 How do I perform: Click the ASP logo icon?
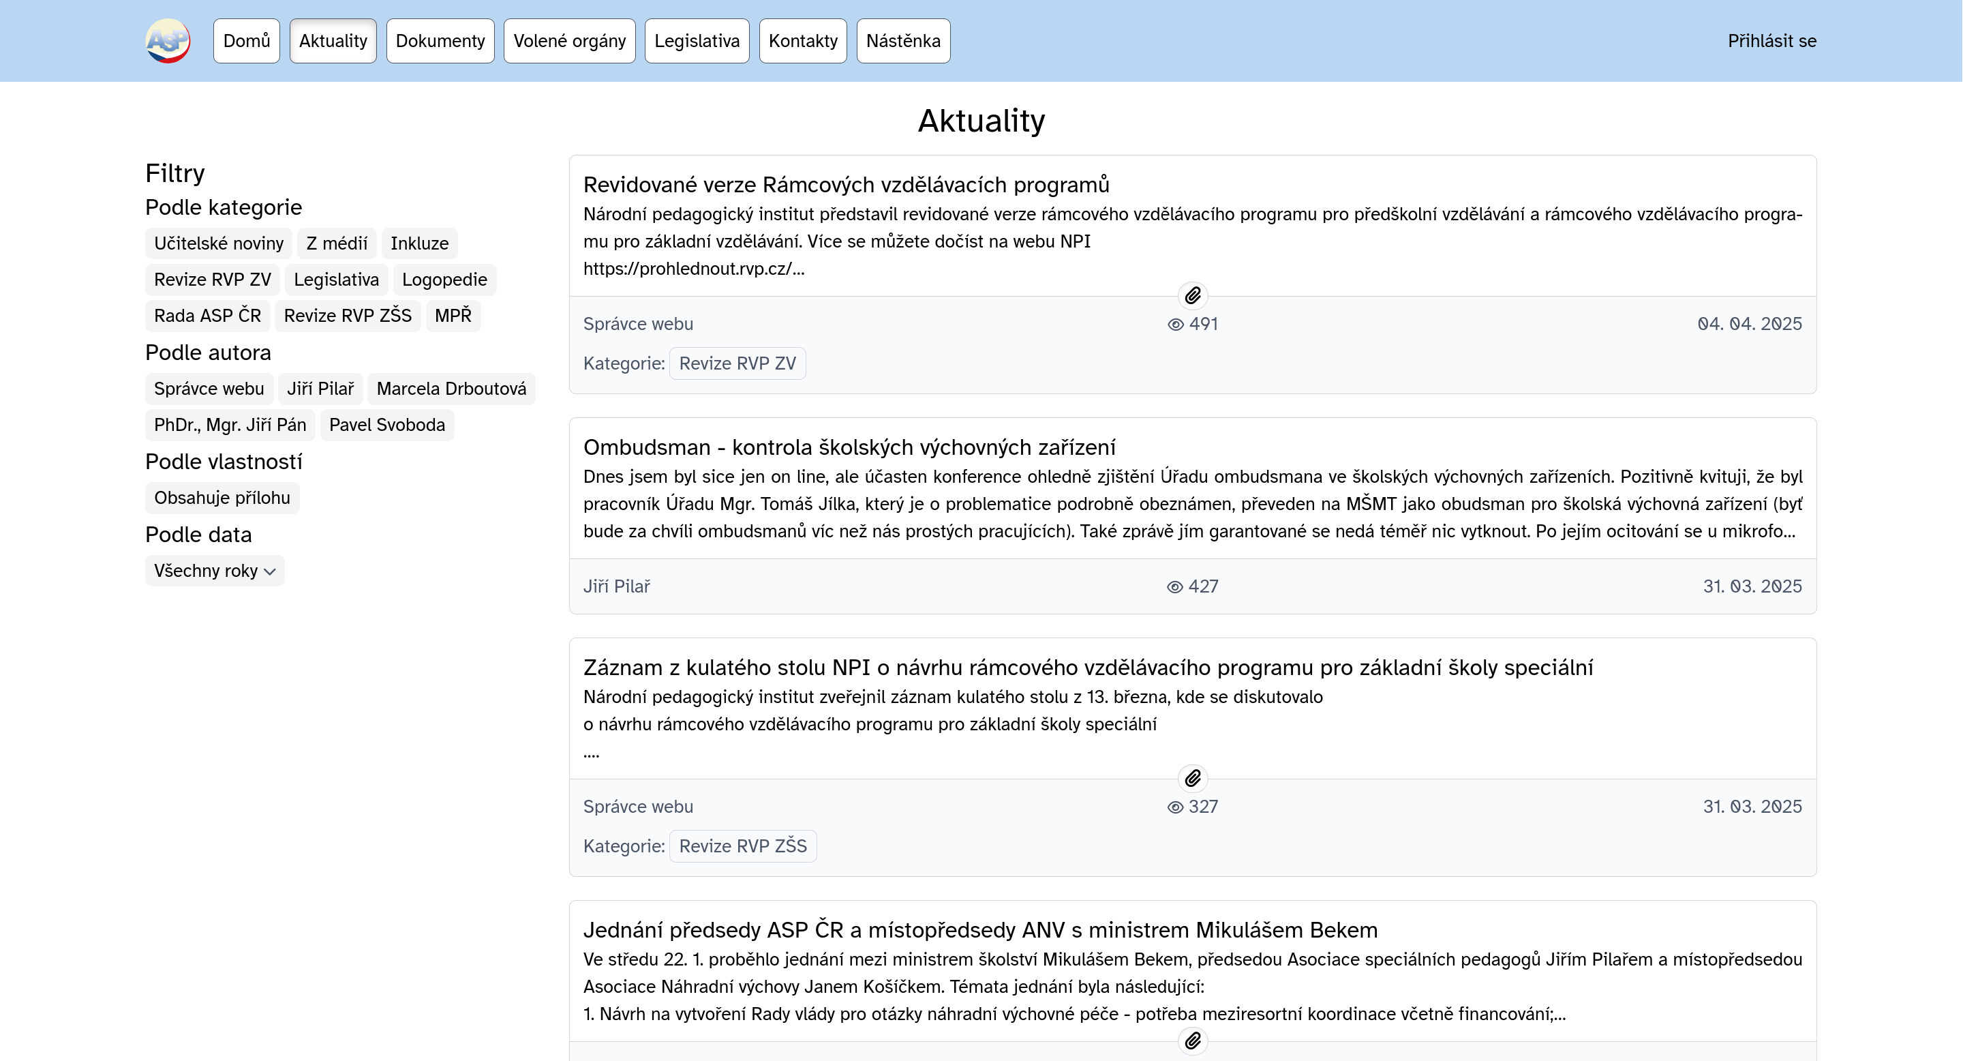click(168, 40)
